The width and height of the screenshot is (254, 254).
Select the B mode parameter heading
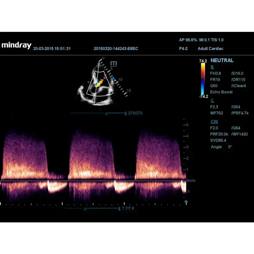[212, 67]
